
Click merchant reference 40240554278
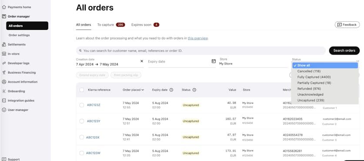[x=293, y=135]
